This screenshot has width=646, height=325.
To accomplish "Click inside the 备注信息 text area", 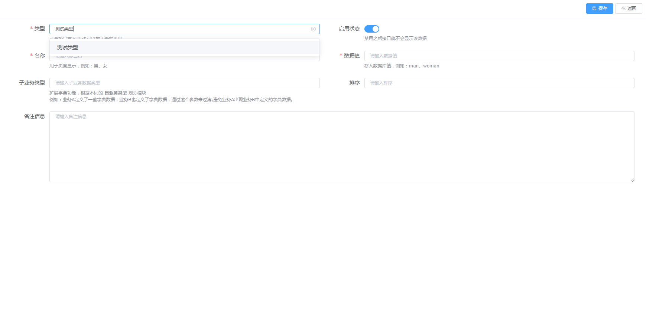I will (341, 146).
